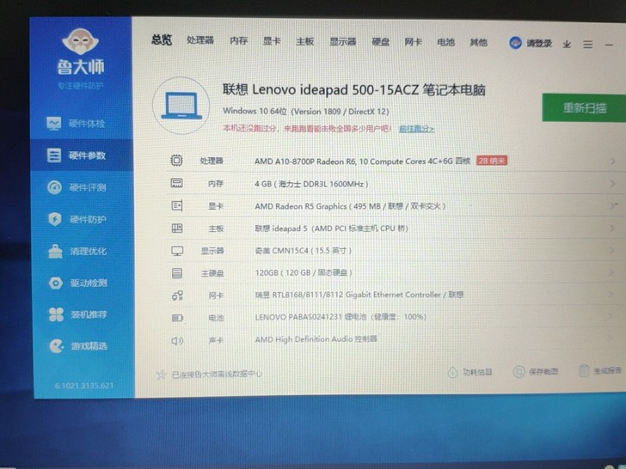Image resolution: width=626 pixels, height=469 pixels.
Task: Click the 内存 memory row icon
Action: [176, 183]
